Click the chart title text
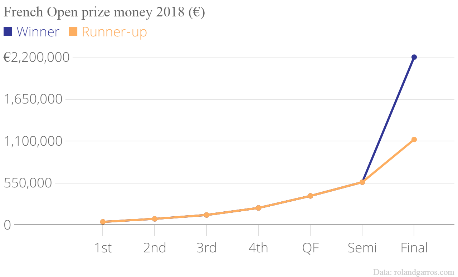This screenshot has width=458, height=277. pyautogui.click(x=104, y=12)
